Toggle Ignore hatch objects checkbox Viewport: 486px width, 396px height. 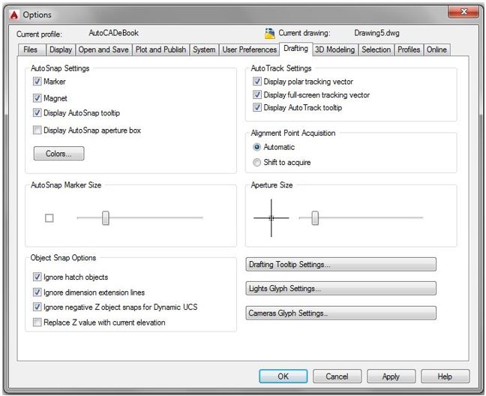pyautogui.click(x=37, y=277)
